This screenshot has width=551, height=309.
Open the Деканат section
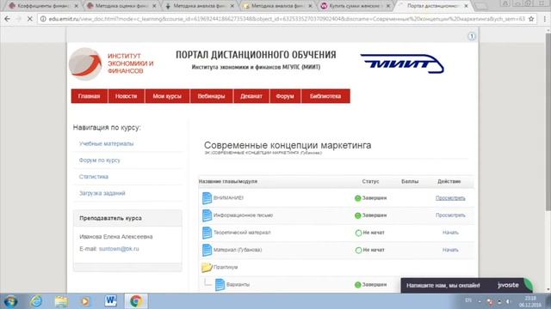point(251,96)
